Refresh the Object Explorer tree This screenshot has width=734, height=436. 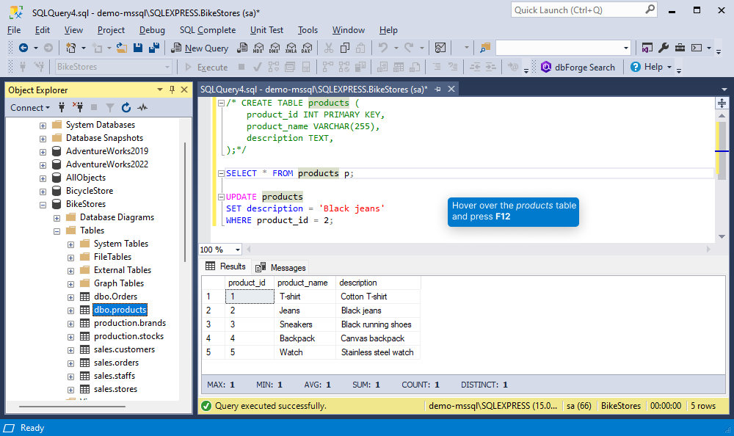(126, 107)
